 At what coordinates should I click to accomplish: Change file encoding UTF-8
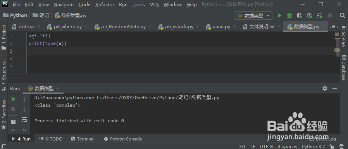(x=266, y=147)
